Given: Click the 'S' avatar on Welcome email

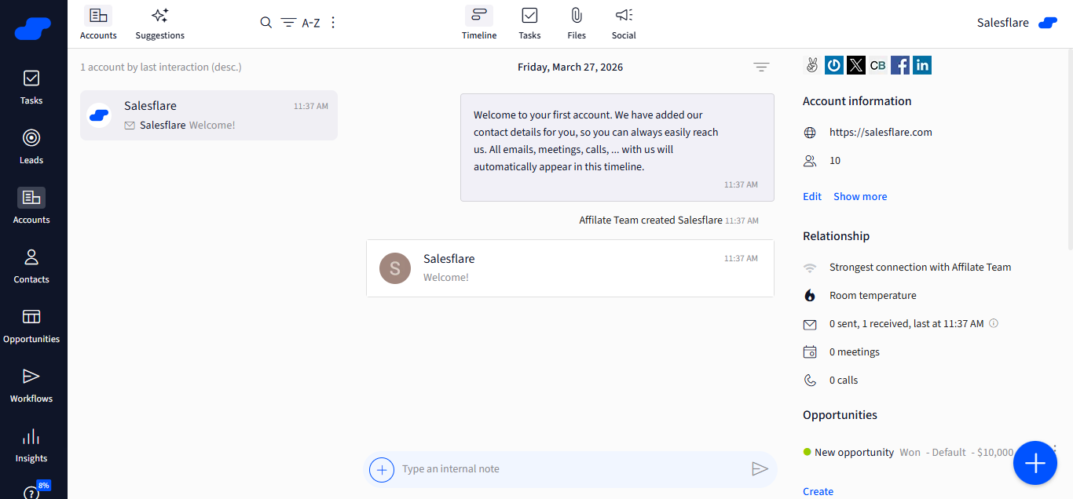Looking at the screenshot, I should (395, 268).
